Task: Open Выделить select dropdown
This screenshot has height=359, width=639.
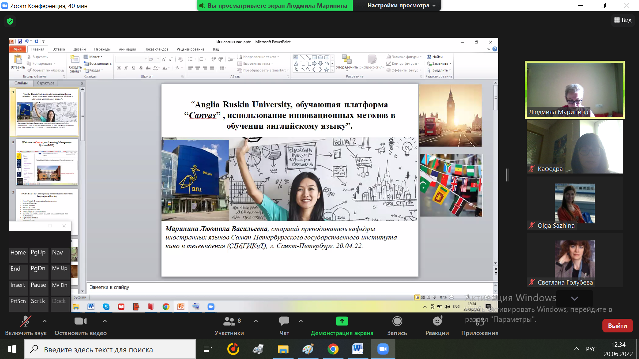Action: (439, 70)
